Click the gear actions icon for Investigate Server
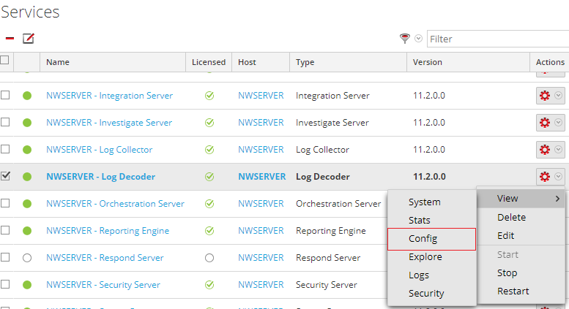Viewport: 569px width, 309px height. pos(544,123)
